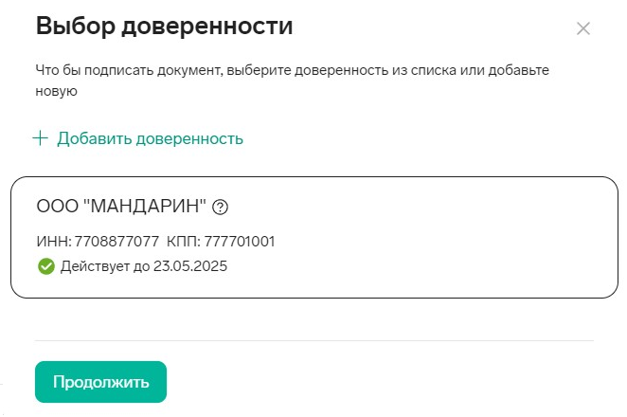Click the Действует до status text
The image size is (627, 417).
pyautogui.click(x=102, y=266)
